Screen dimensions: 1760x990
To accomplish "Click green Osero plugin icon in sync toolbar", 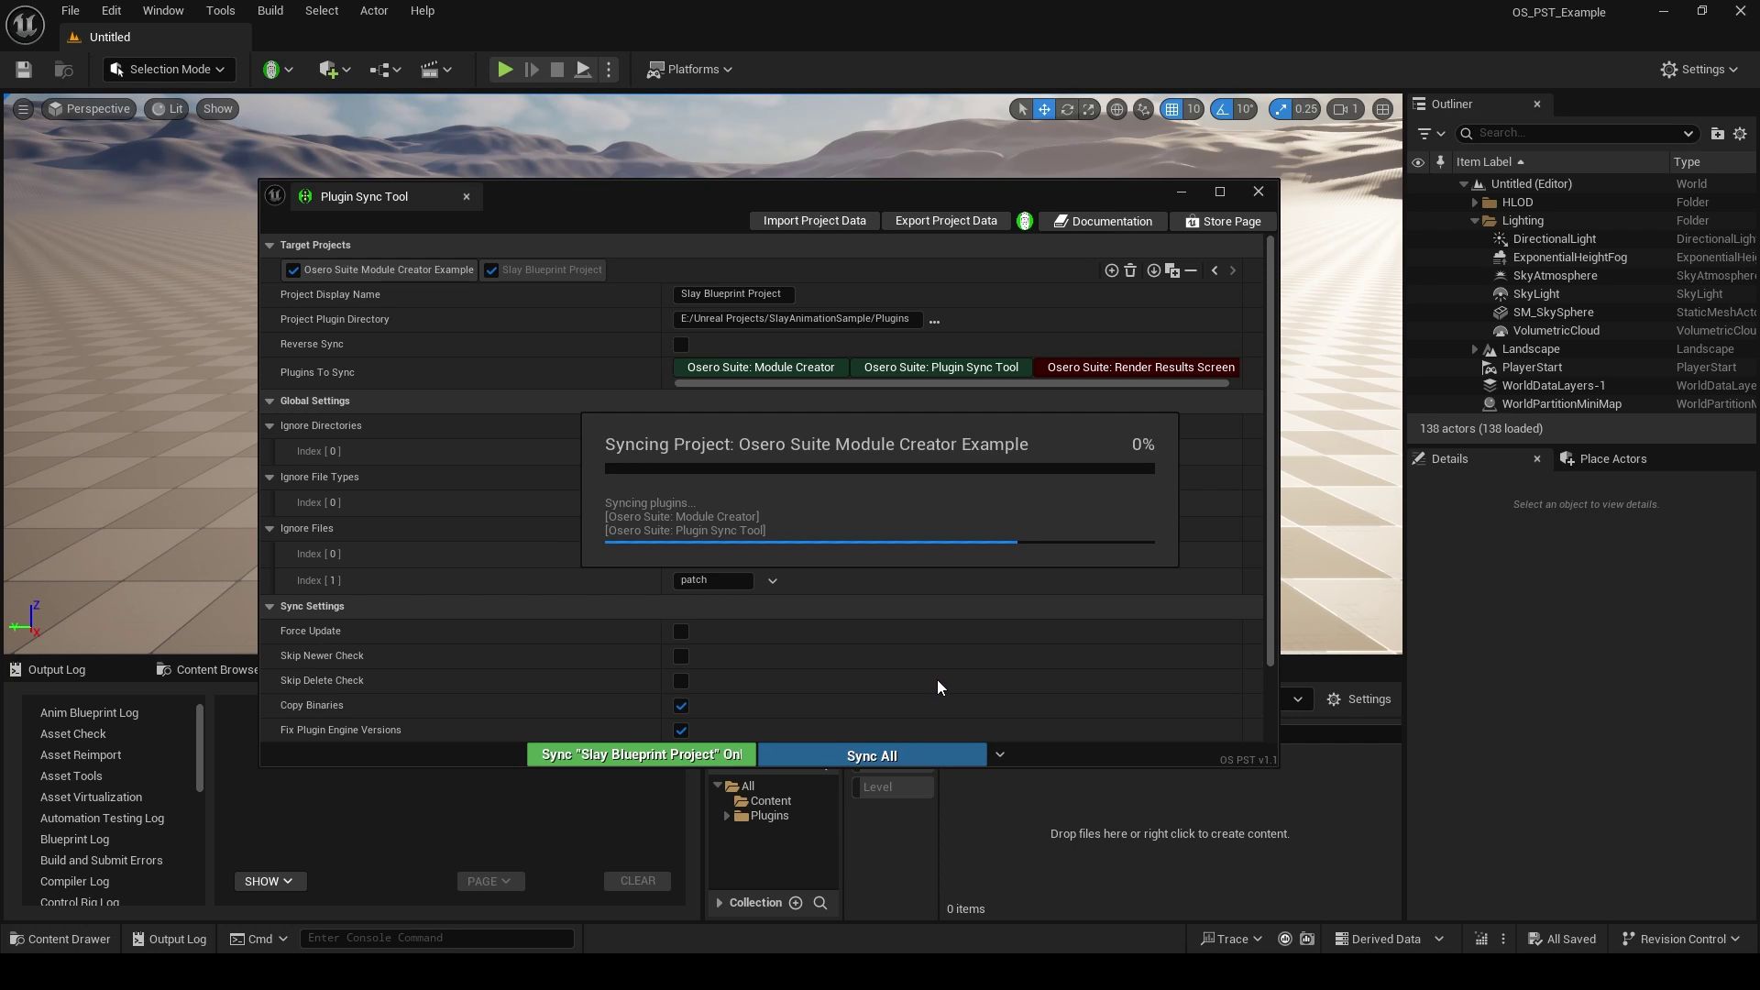I will (1025, 221).
